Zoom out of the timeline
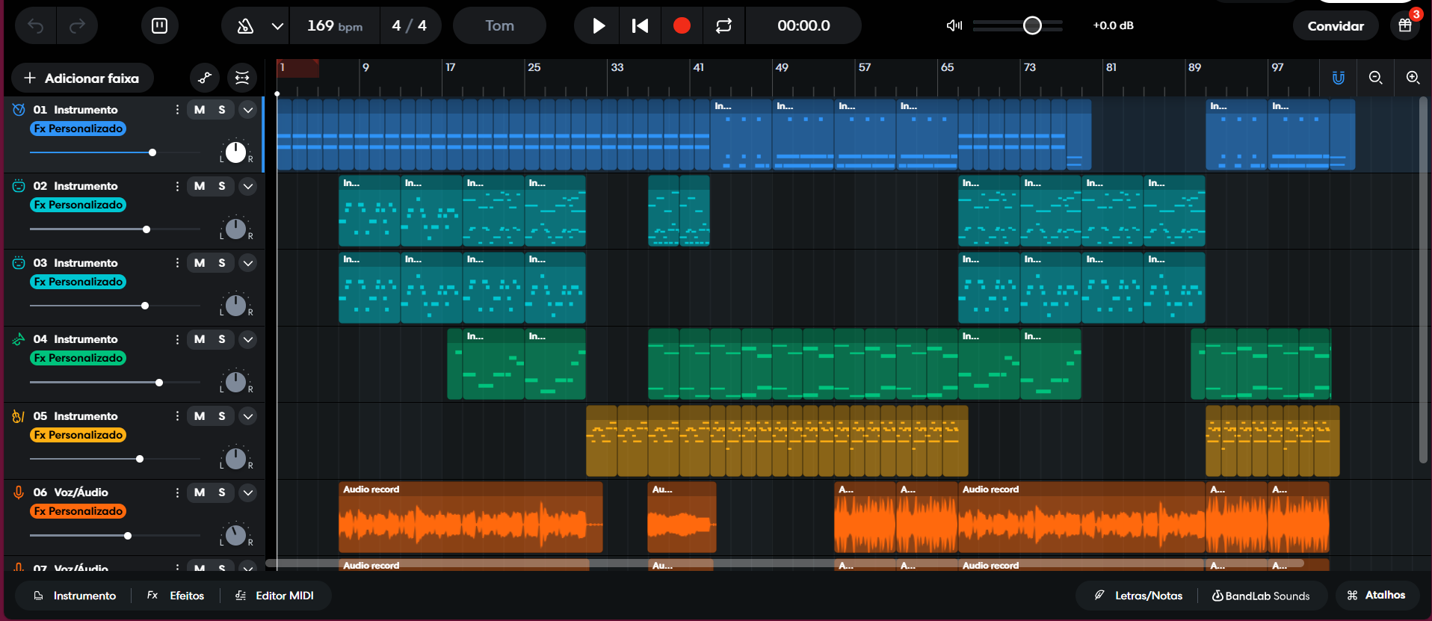Screen dimensions: 1432x621 coord(1375,78)
